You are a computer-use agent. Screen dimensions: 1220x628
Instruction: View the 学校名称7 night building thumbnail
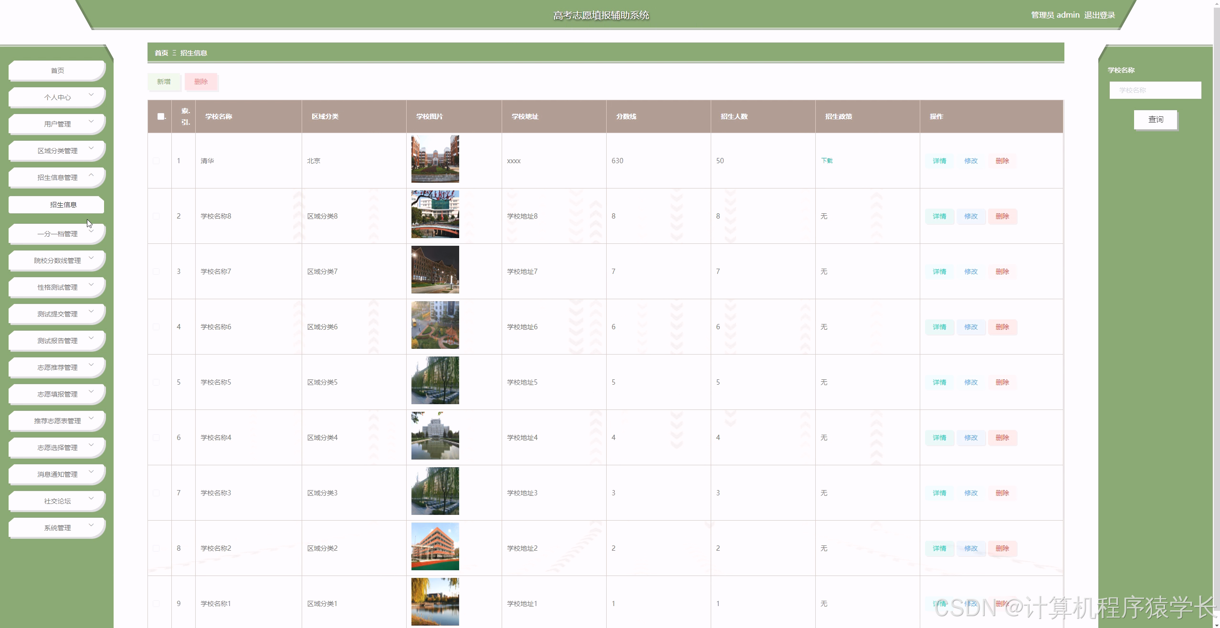click(435, 270)
